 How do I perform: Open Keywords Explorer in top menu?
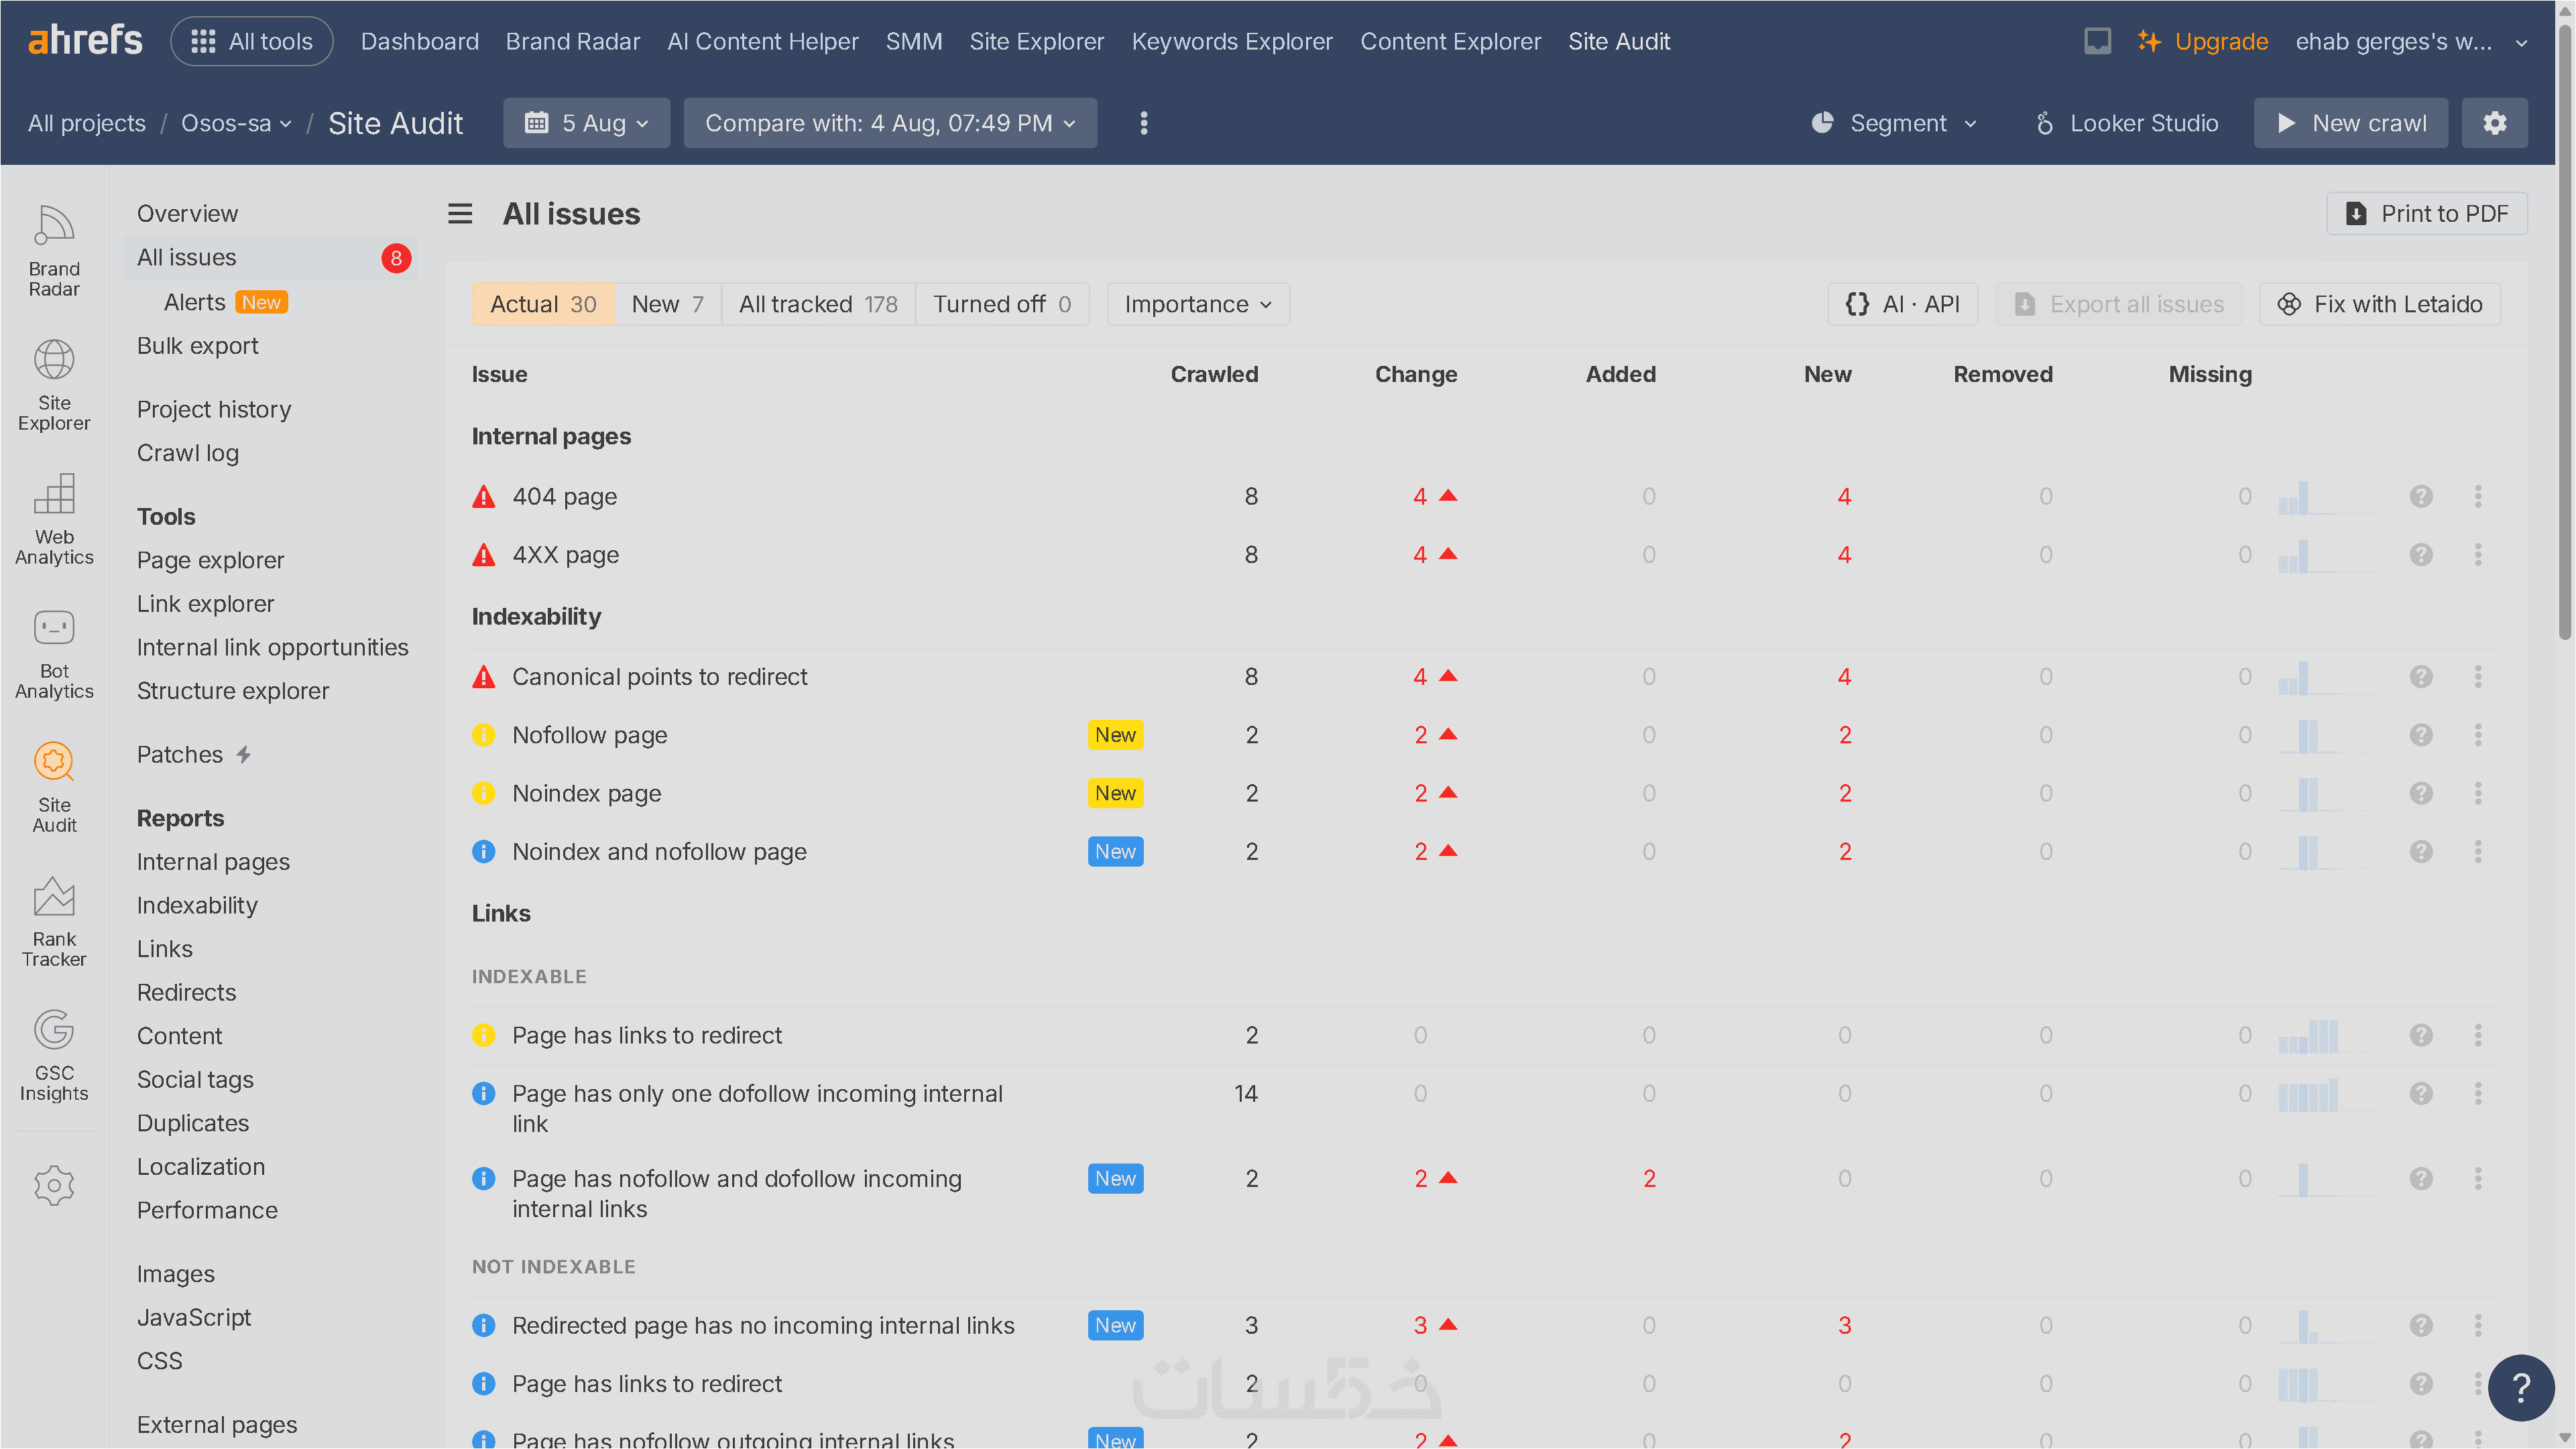coord(1232,41)
